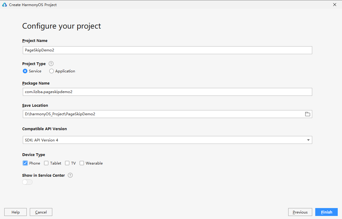Open Help from the bottom-left button
Screen dimensions: 342x219
pos(16,212)
